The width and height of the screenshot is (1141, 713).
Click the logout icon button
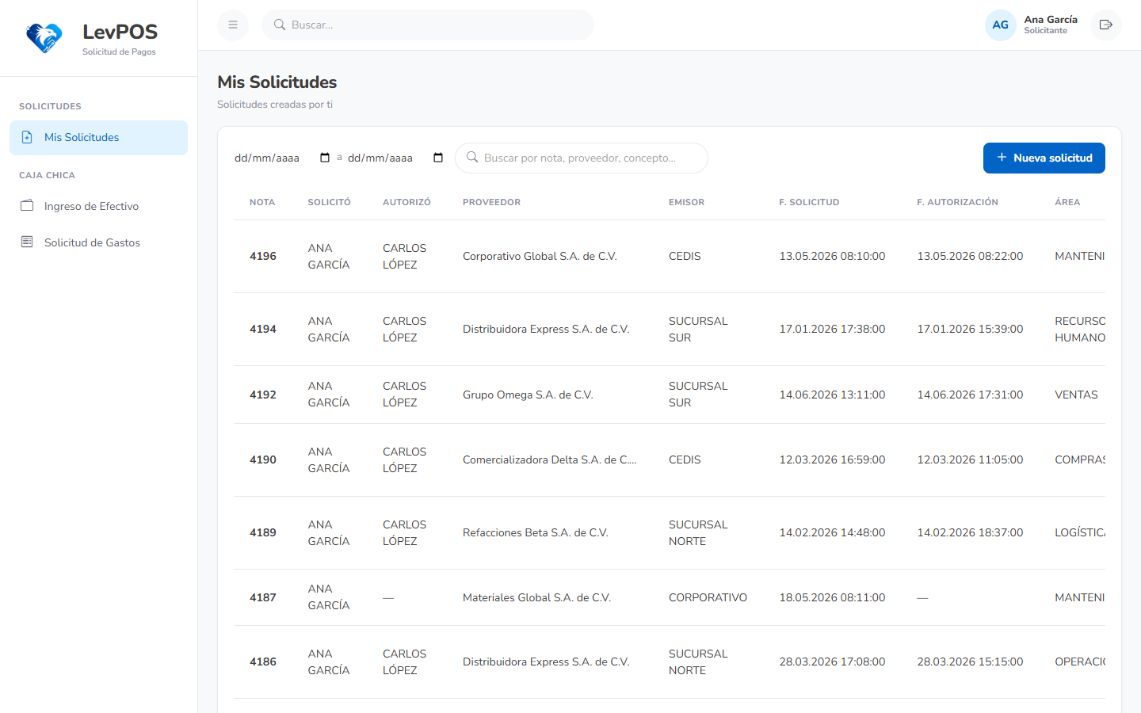pos(1106,25)
